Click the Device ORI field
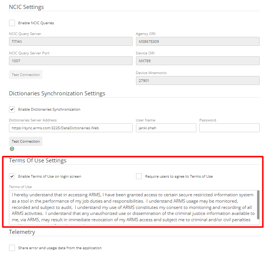The width and height of the screenshot is (266, 257). click(198, 61)
